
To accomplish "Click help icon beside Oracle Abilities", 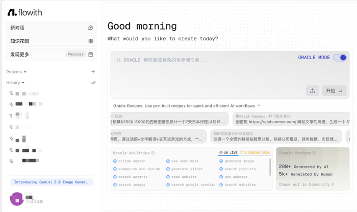I will tap(153, 153).
